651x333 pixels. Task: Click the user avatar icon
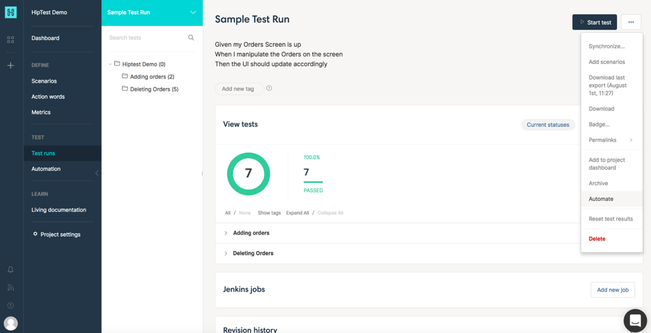pos(11,324)
